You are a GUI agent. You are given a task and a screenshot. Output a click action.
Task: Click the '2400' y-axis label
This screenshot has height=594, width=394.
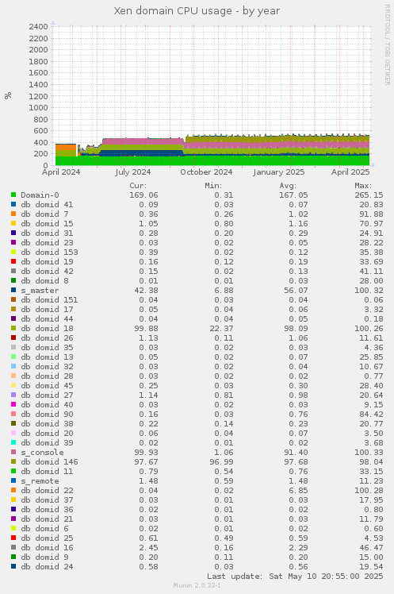tap(38, 27)
